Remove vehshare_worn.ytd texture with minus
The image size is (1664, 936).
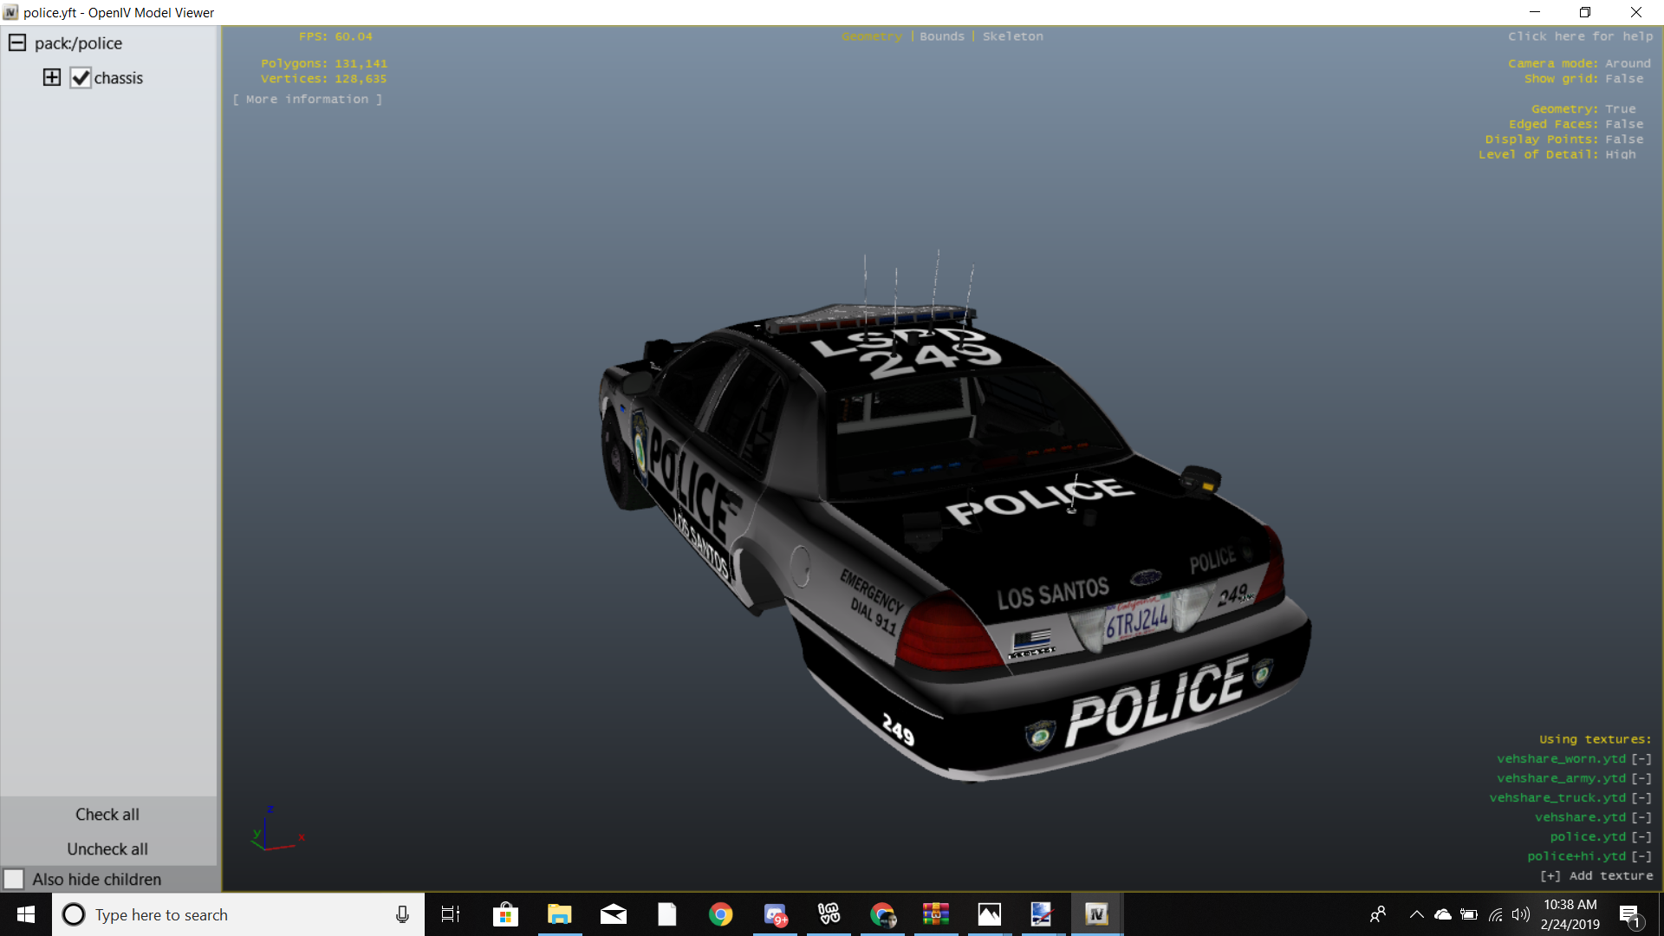[1641, 758]
